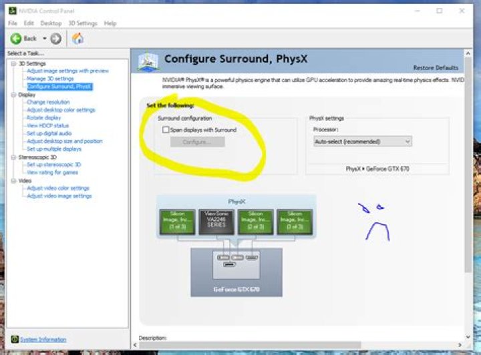
Task: Open the Desktop menu
Action: point(51,23)
